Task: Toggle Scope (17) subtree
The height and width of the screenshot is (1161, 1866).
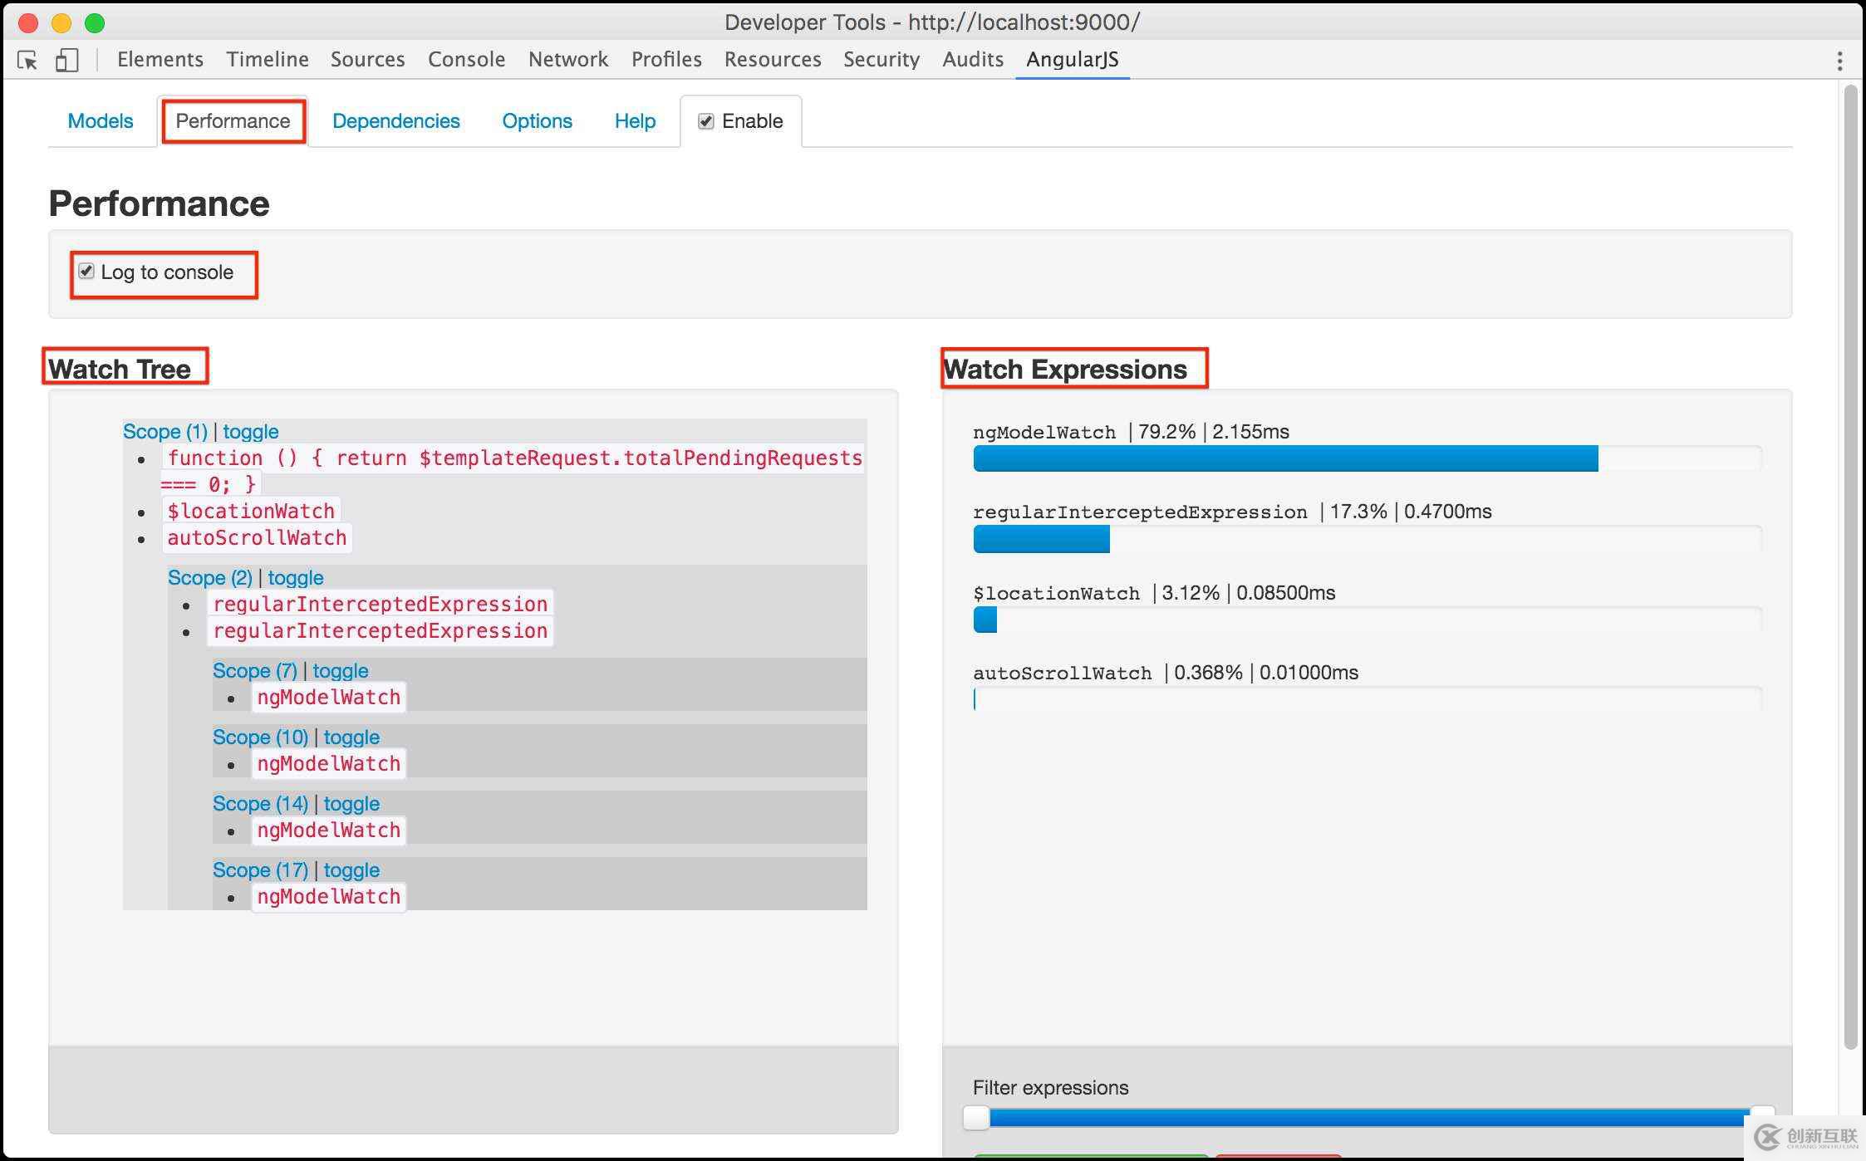Action: tap(351, 870)
